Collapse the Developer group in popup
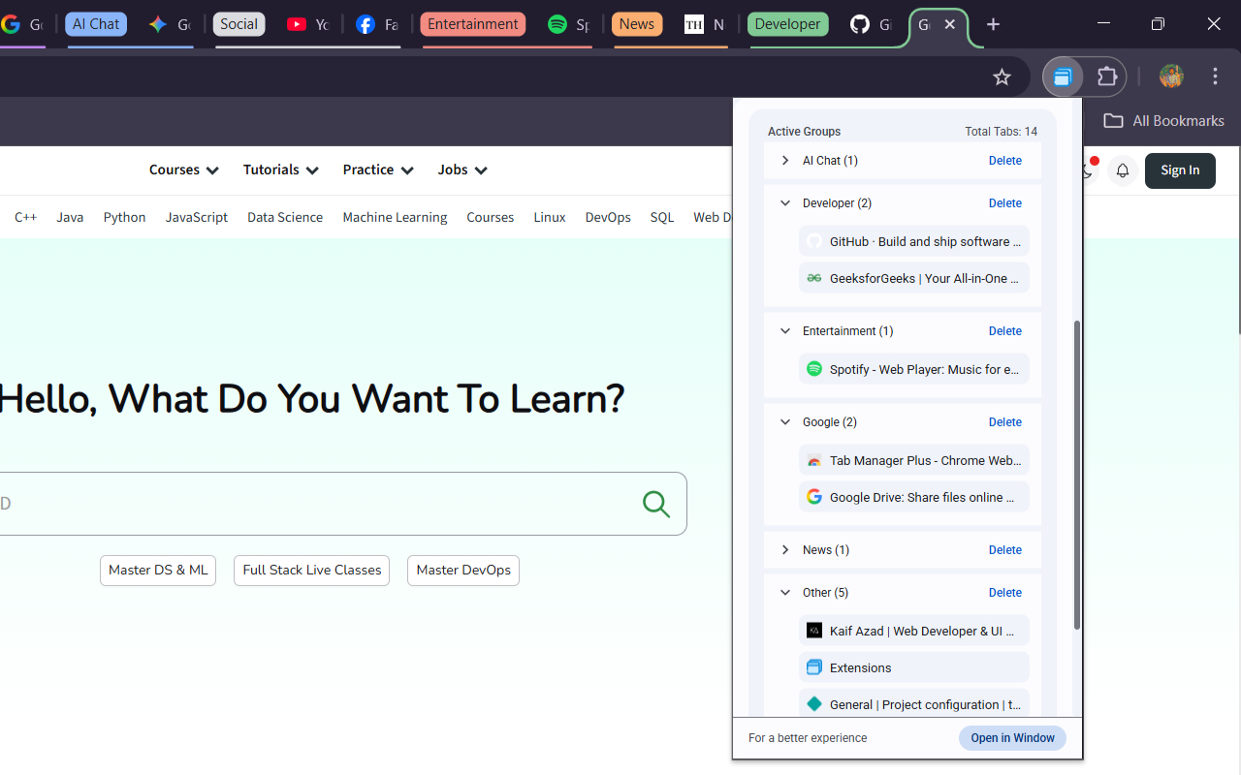The image size is (1241, 775). point(785,203)
